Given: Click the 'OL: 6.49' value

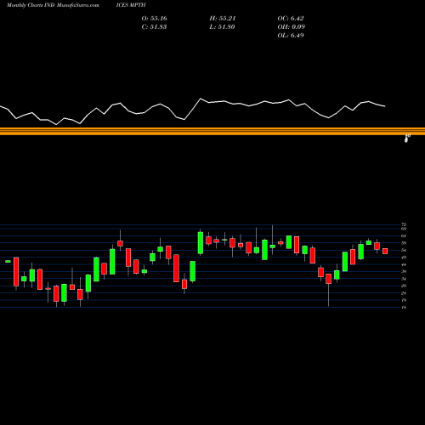Looking at the screenshot, I should pyautogui.click(x=291, y=36).
